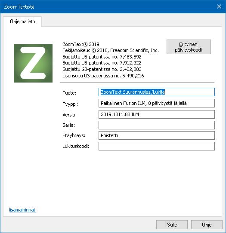Open the lisämaininnat link
This screenshot has height=233, width=226.
pos(22,210)
